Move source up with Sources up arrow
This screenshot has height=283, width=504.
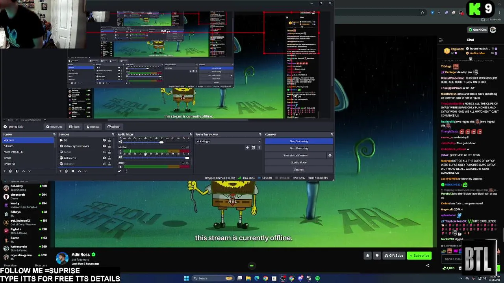point(80,171)
